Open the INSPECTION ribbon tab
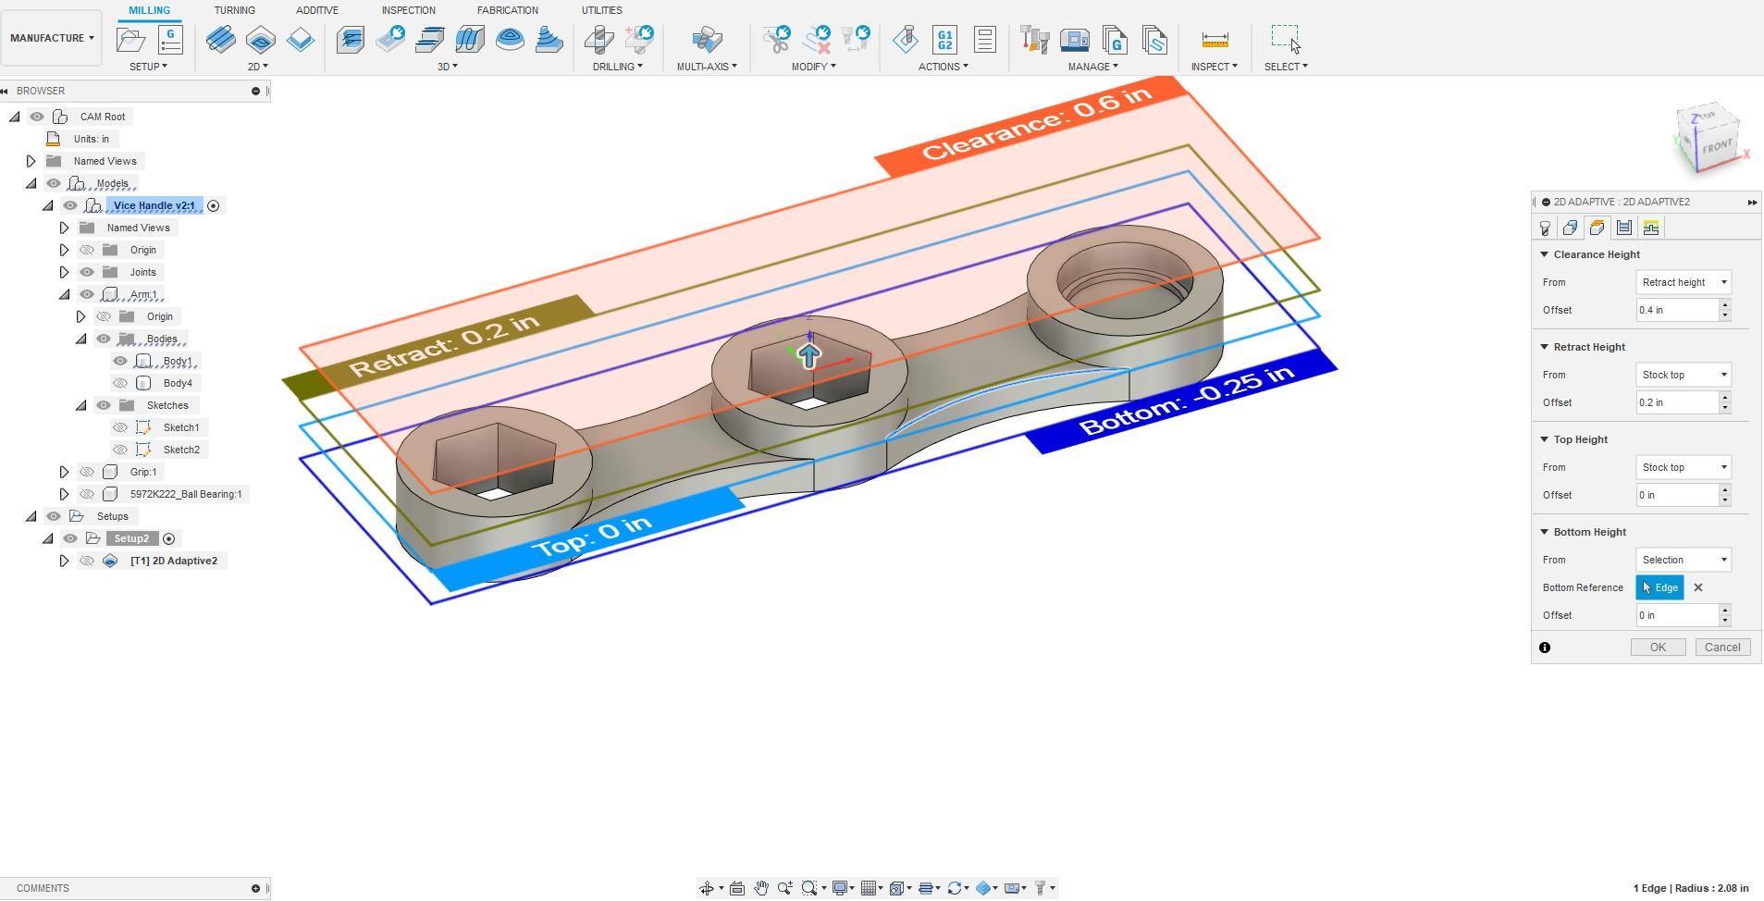 [x=408, y=10]
